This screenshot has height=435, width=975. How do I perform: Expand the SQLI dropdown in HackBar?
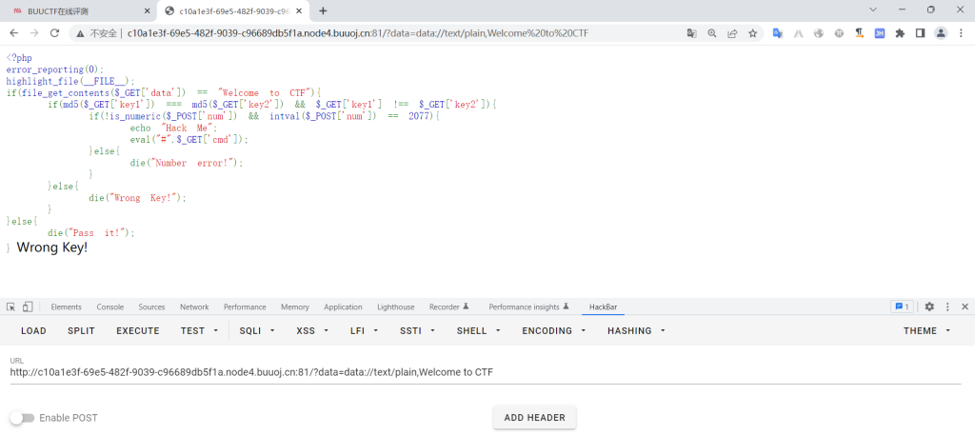257,330
